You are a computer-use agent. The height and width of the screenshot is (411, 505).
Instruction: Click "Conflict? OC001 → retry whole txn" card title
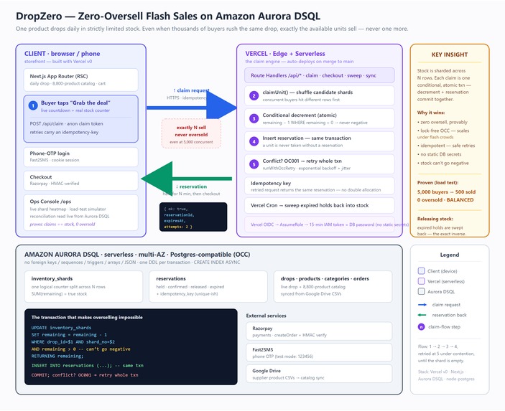click(302, 161)
